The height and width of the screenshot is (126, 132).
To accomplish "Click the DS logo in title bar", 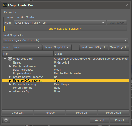I will pos(5,5).
